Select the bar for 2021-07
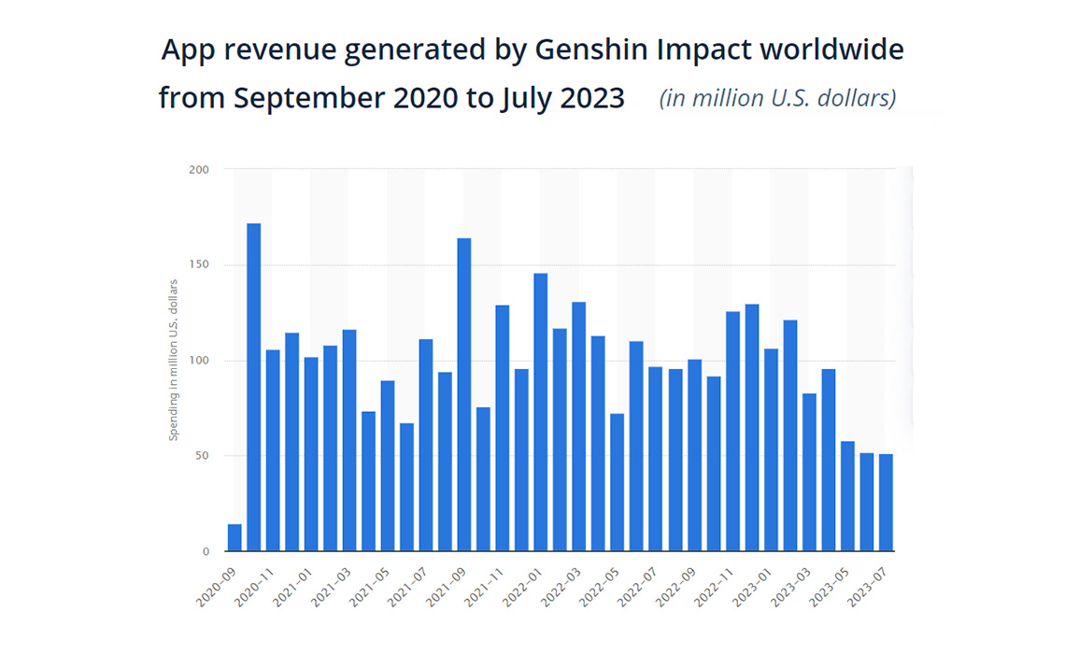The height and width of the screenshot is (654, 1065). (x=426, y=445)
